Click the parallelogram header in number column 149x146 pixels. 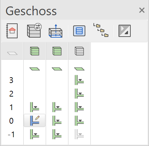[x=12, y=53]
